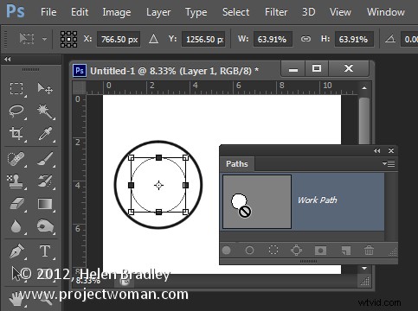Select the Blur tool
The width and height of the screenshot is (418, 311).
pyautogui.click(x=16, y=226)
